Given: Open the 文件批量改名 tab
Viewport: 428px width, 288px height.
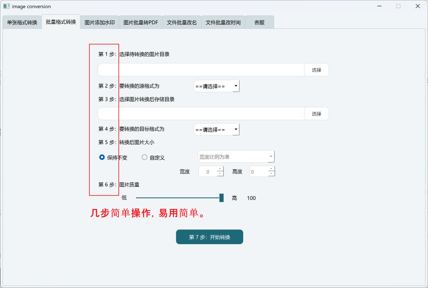Looking at the screenshot, I should pos(182,23).
